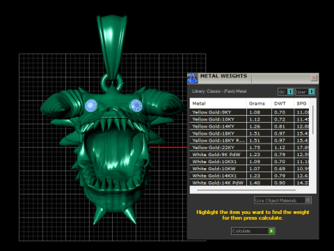Screen dimensions: 334x251
Task: Select the White Gold:10KW row
Action: click(x=249, y=169)
